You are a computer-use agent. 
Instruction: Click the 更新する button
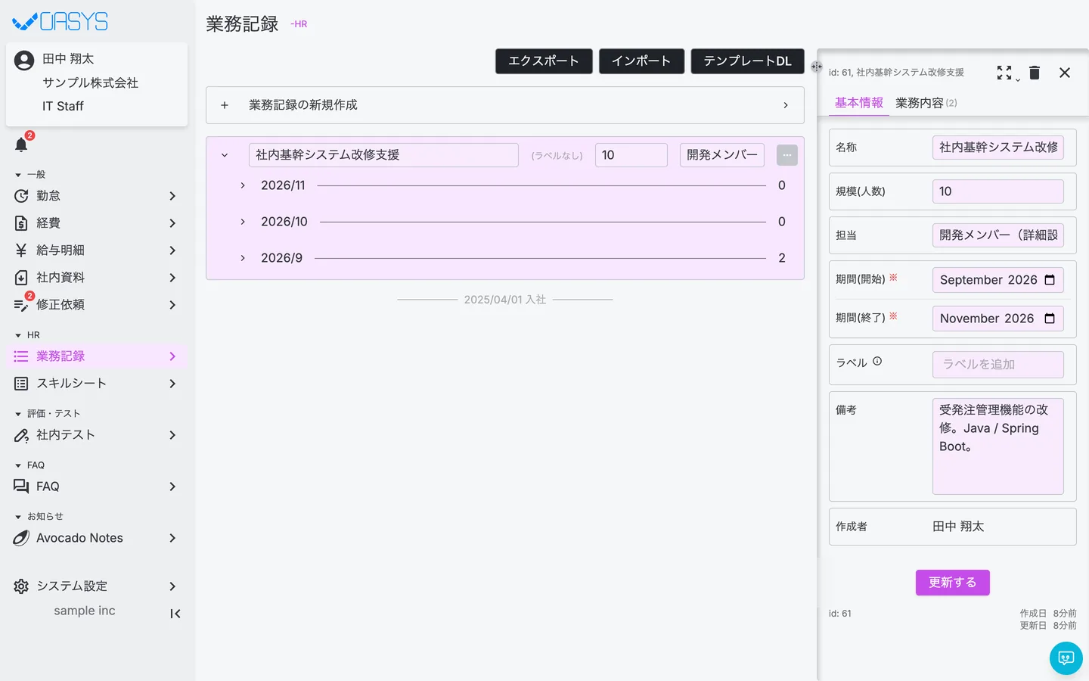pos(953,583)
